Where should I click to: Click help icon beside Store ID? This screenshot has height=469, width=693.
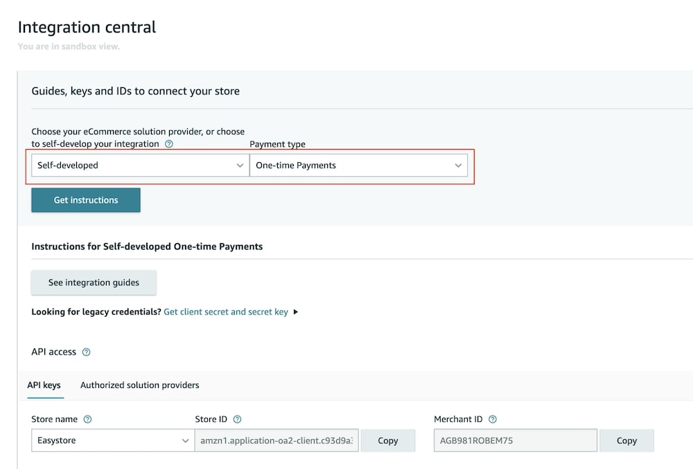tap(237, 419)
